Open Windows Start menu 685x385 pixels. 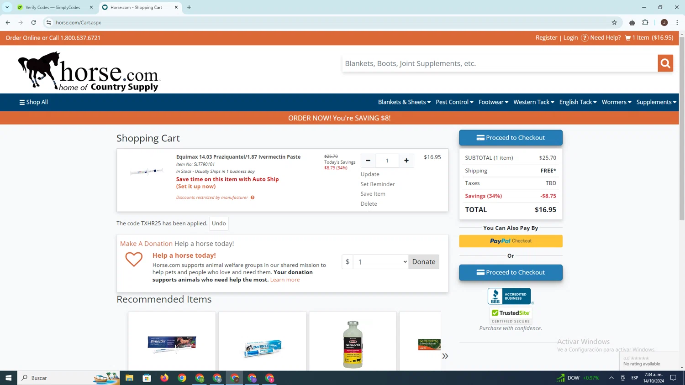8,378
